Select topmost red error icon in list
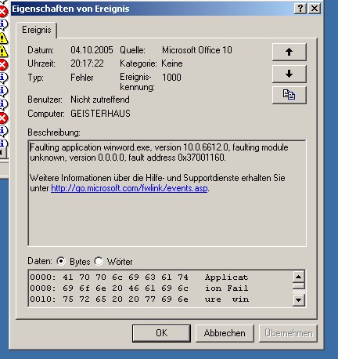The image size is (338, 359). [3, 12]
